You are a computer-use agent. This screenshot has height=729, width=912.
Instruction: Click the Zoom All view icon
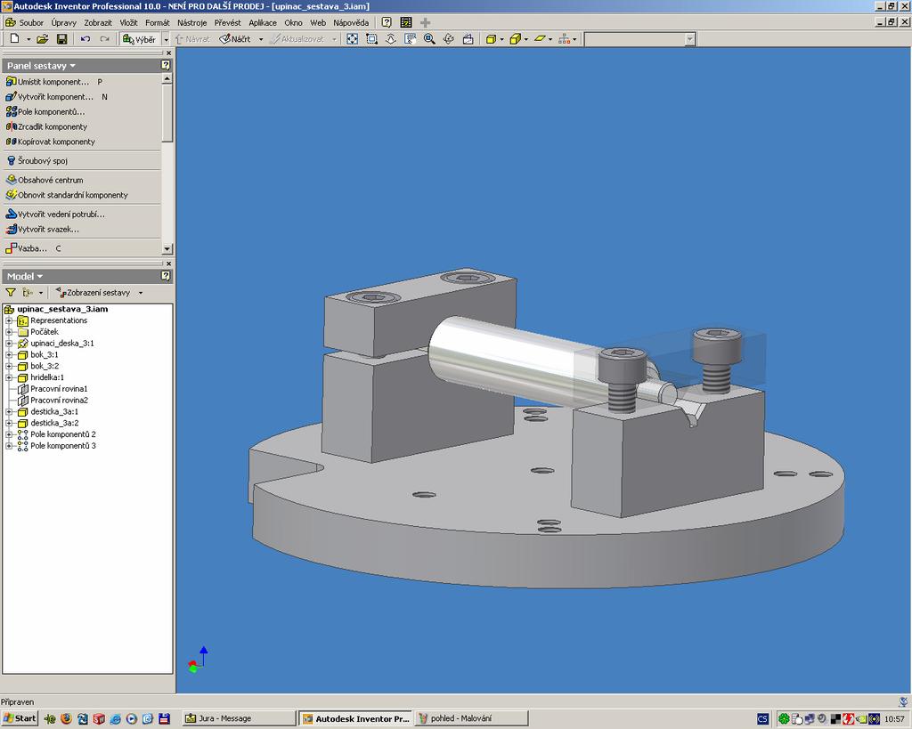pos(352,39)
